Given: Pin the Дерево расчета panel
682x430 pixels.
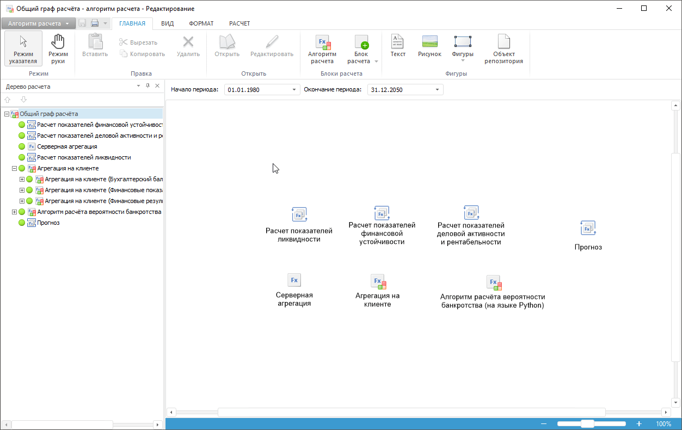Looking at the screenshot, I should [x=148, y=86].
